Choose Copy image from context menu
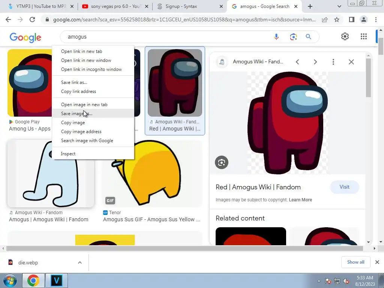The width and height of the screenshot is (384, 288). coord(93,123)
